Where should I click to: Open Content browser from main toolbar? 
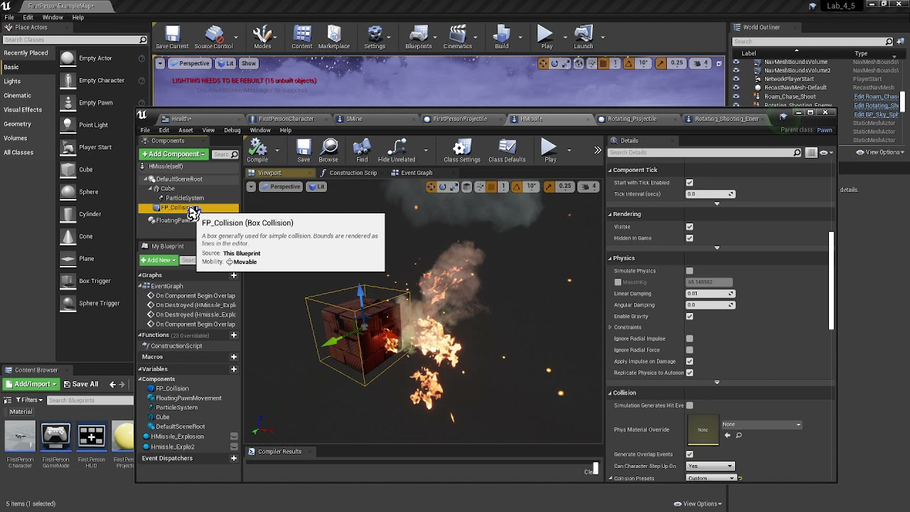tap(301, 37)
